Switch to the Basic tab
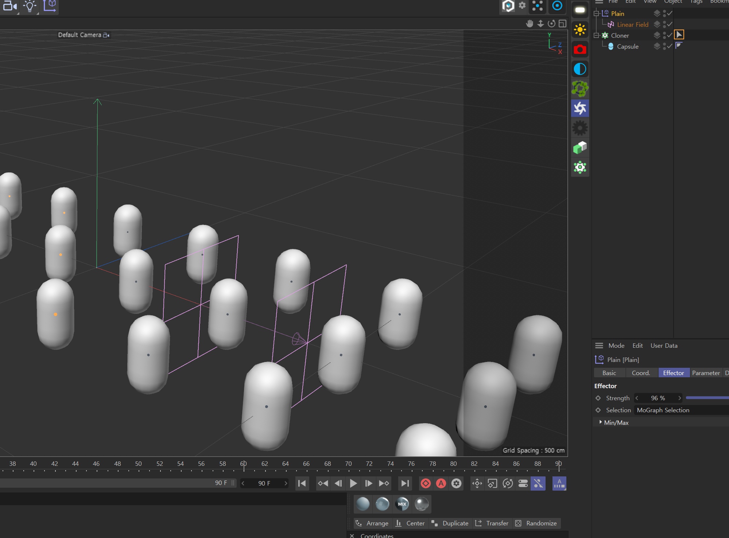The image size is (729, 538). [609, 373]
